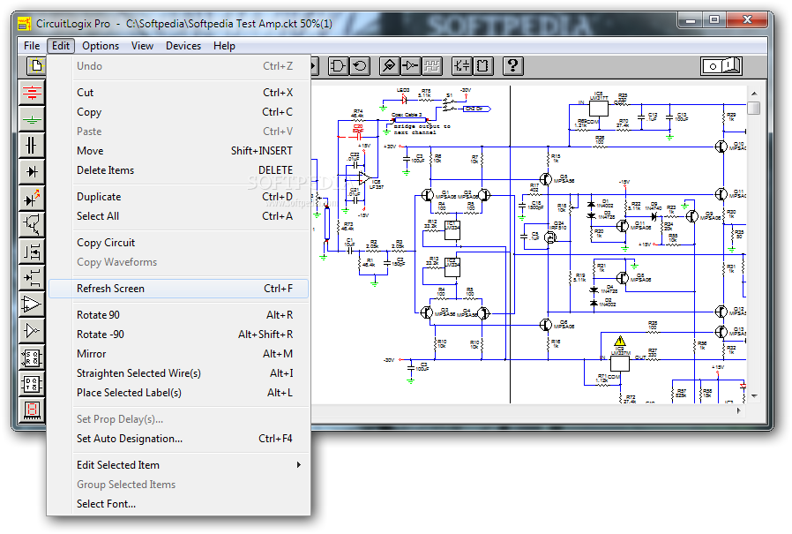This screenshot has width=792, height=534.
Task: Select the JFET component below the MOSFET
Action: [32, 278]
